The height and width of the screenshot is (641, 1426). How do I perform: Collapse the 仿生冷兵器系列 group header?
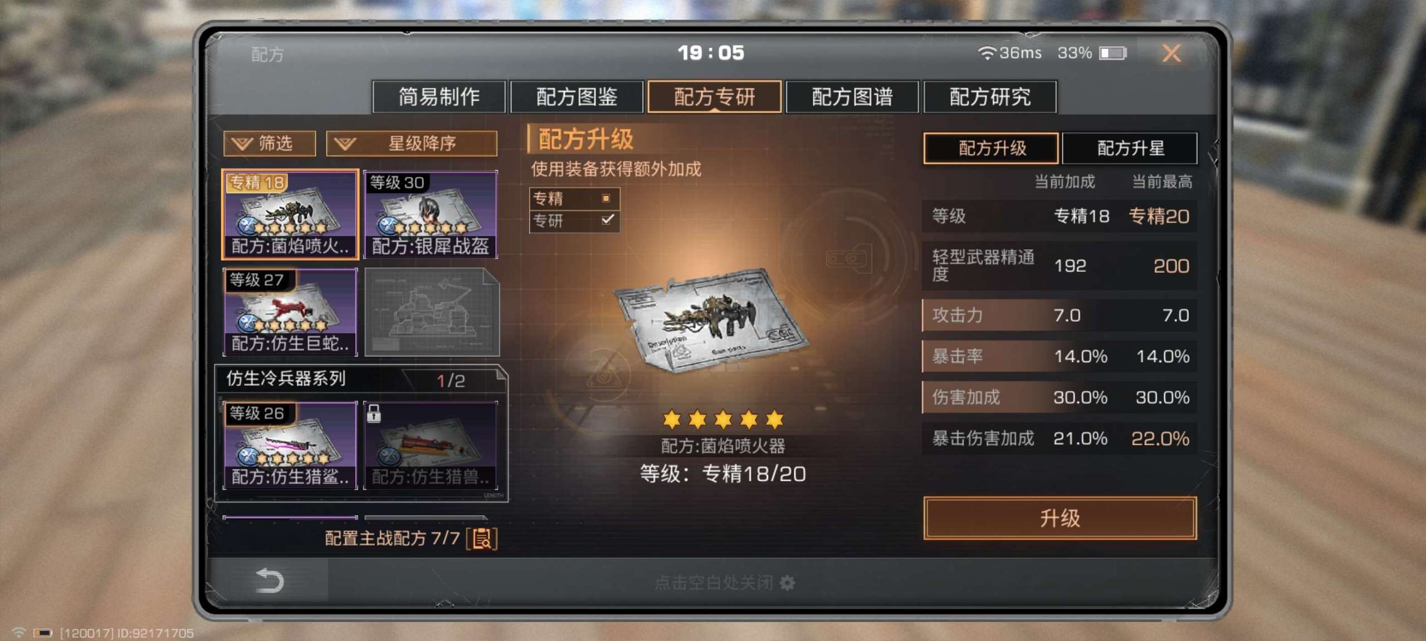(361, 379)
